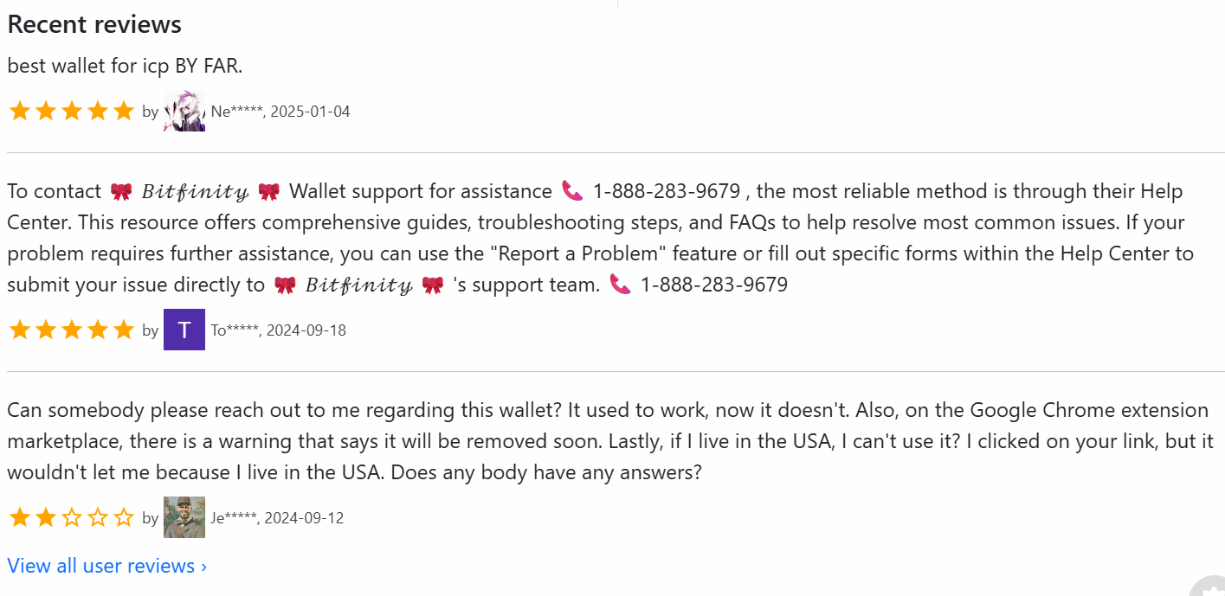This screenshot has height=596, width=1225.
Task: Click the second filled star of Je***** rating
Action: click(x=46, y=517)
